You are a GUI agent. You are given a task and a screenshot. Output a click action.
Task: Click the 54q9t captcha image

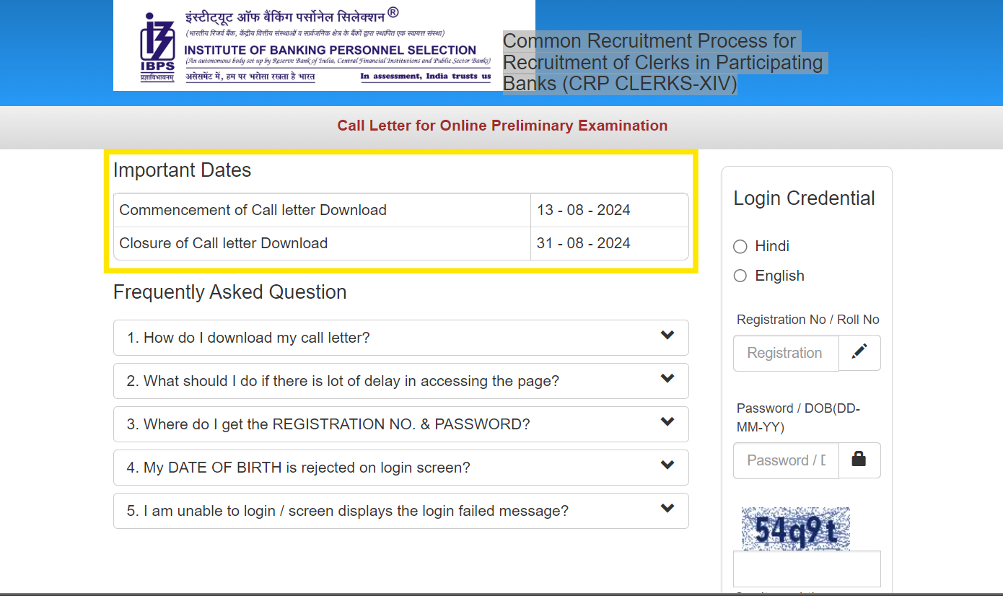(x=795, y=529)
